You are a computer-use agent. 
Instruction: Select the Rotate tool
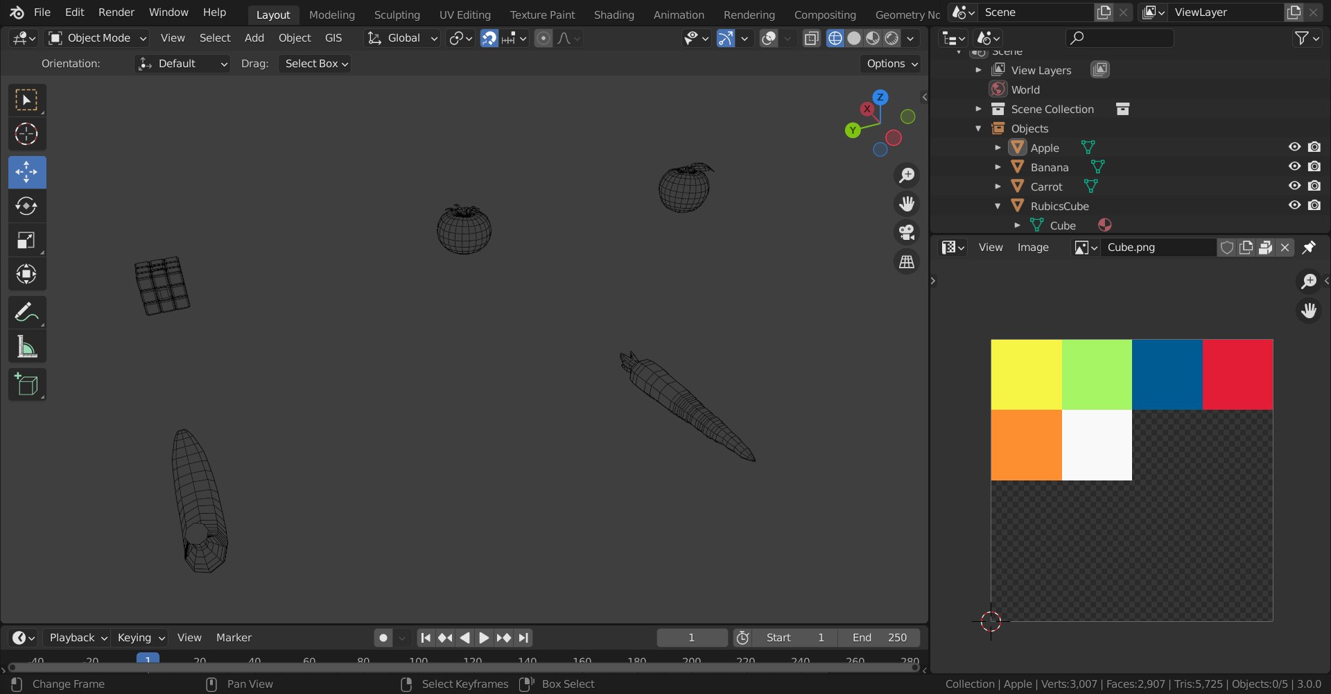pyautogui.click(x=27, y=206)
